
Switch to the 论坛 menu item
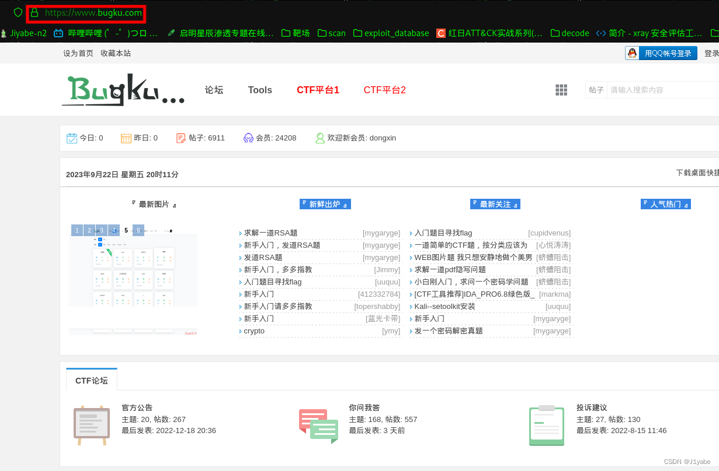point(214,90)
